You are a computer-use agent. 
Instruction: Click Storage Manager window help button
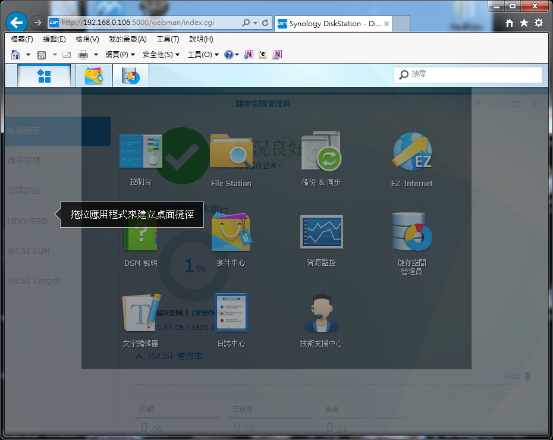point(477,103)
